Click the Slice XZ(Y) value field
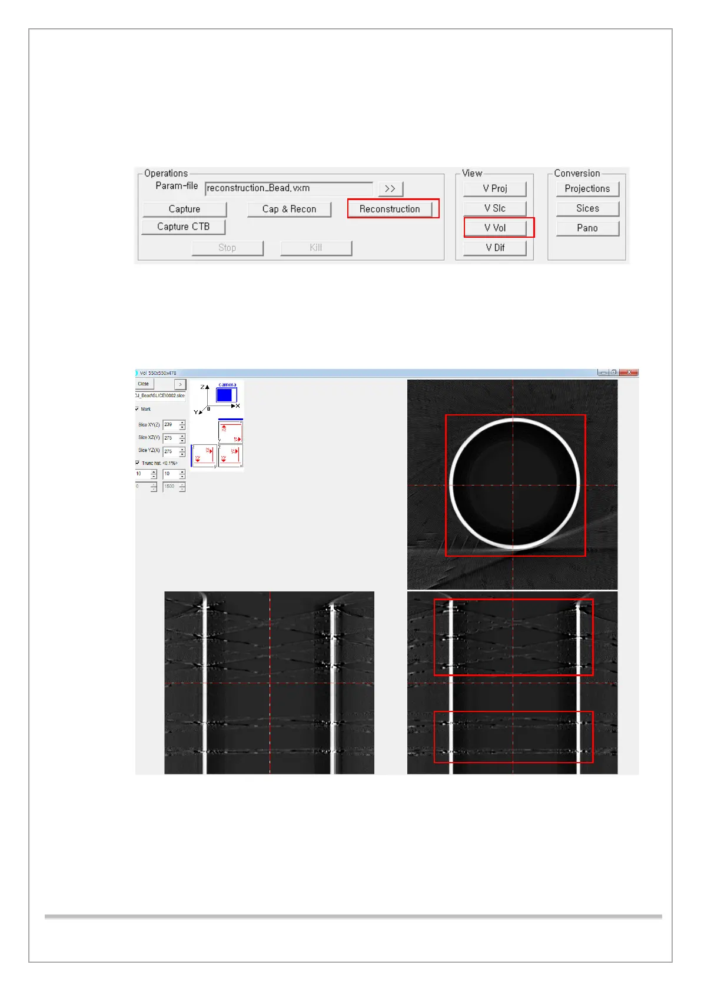The image size is (701, 991). coord(171,438)
